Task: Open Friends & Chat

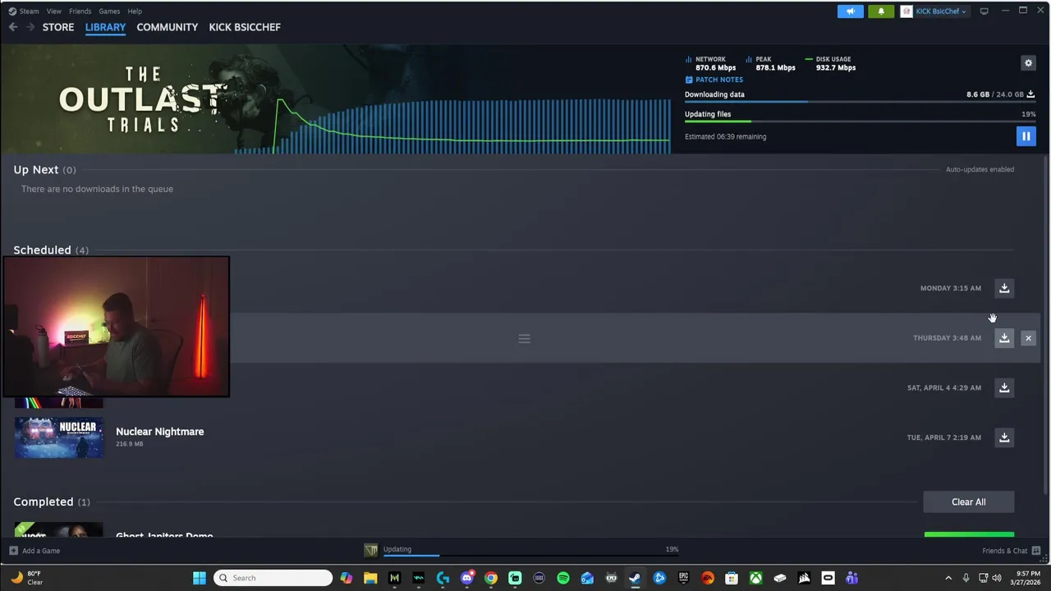Action: [1012, 551]
